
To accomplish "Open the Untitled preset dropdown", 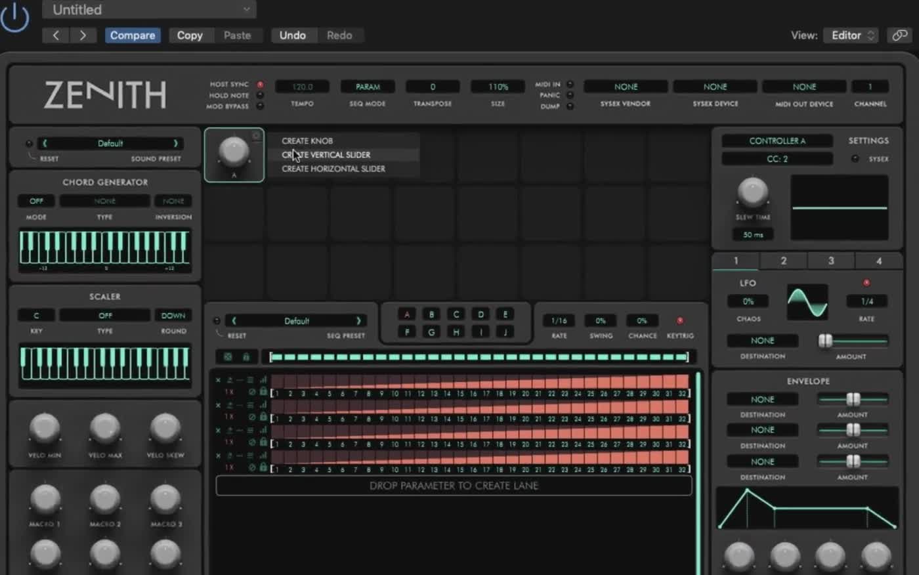I will tap(149, 10).
